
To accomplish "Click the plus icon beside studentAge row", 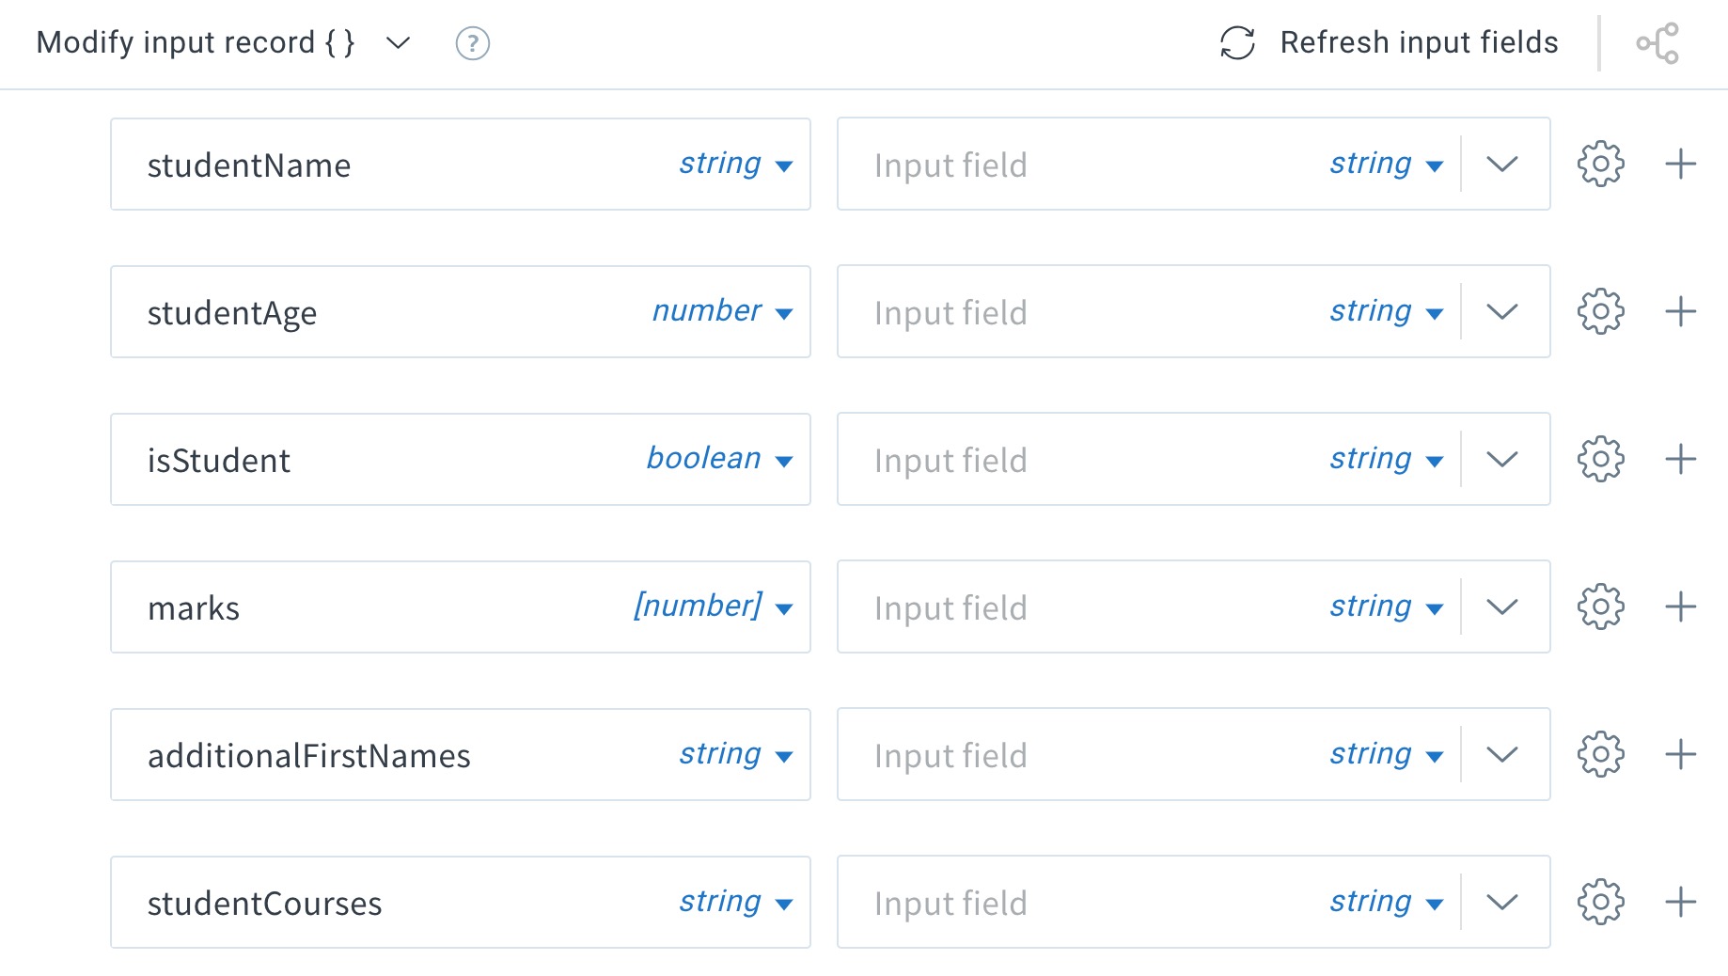I will (1680, 312).
